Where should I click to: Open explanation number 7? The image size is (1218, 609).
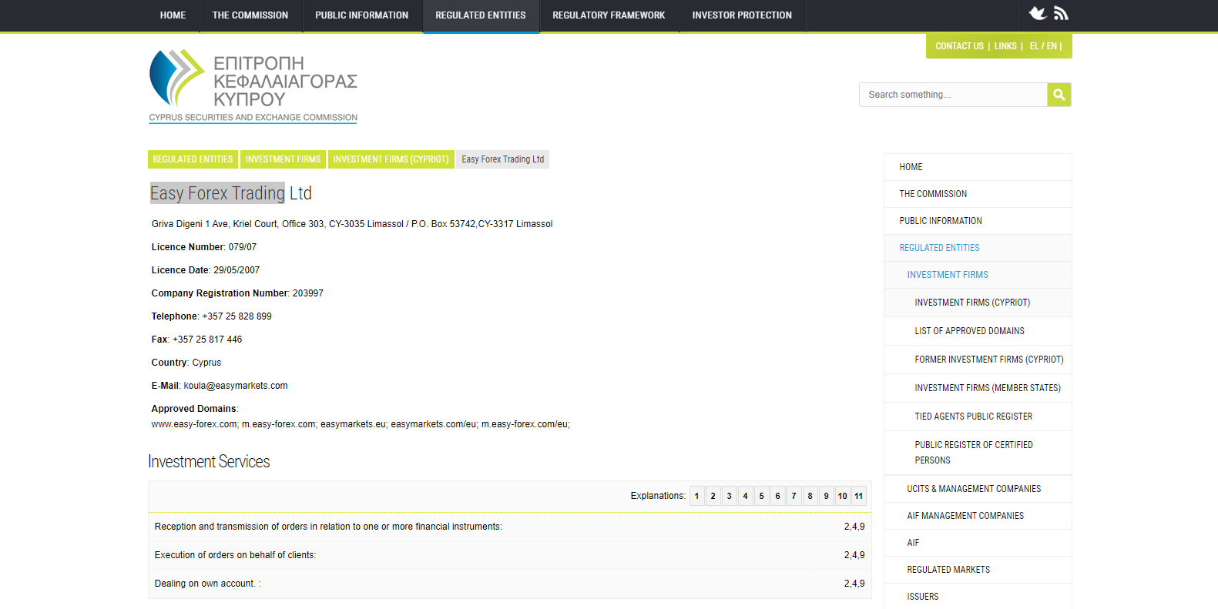[794, 496]
